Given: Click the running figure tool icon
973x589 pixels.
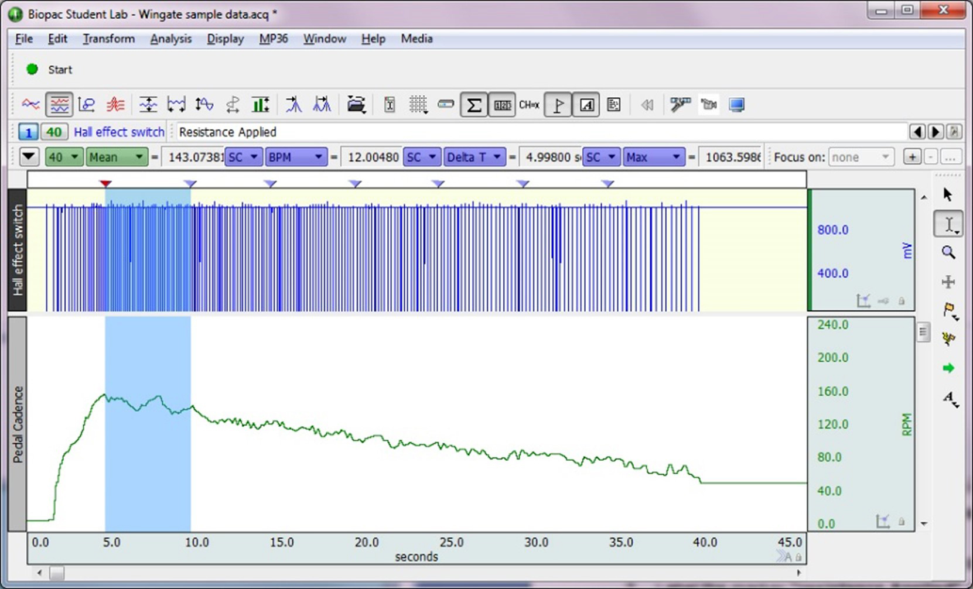Looking at the screenshot, I should (x=948, y=339).
